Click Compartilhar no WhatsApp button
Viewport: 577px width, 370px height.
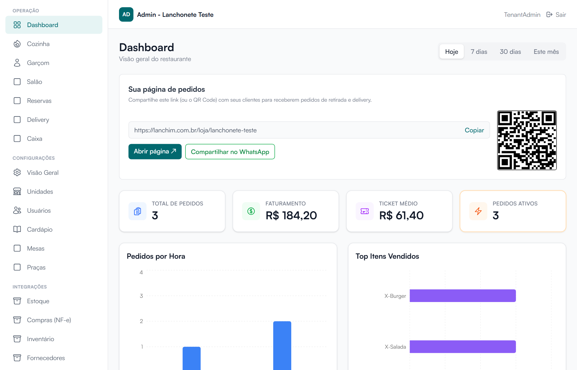click(x=230, y=152)
